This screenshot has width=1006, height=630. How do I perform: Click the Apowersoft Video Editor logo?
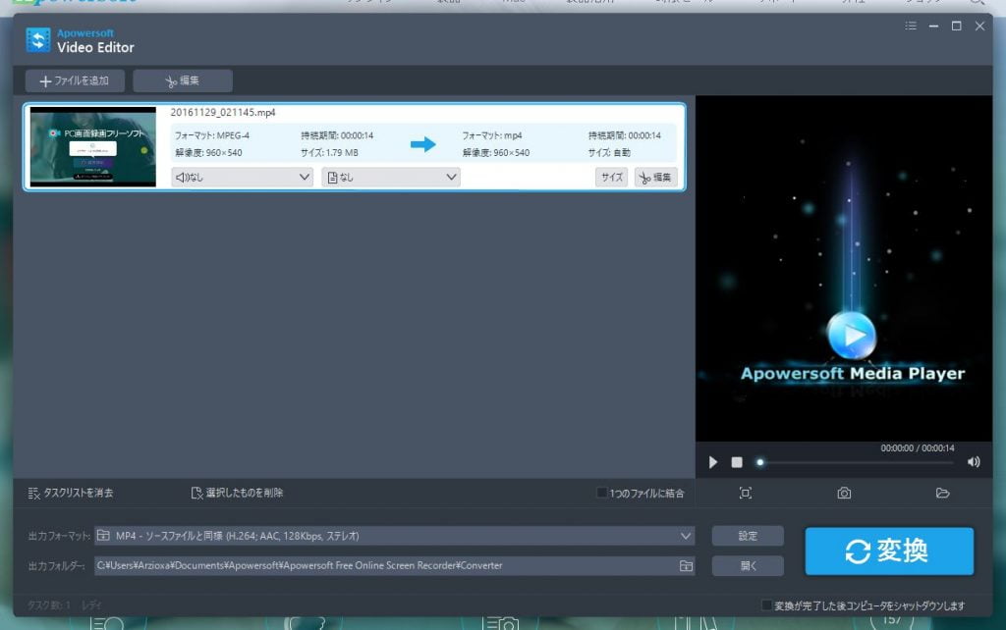38,40
